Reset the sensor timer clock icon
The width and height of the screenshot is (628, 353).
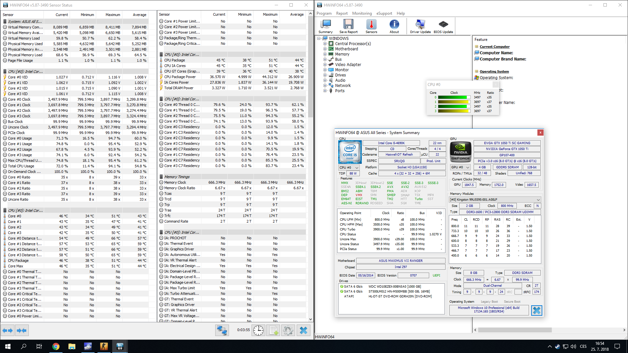[x=258, y=330]
